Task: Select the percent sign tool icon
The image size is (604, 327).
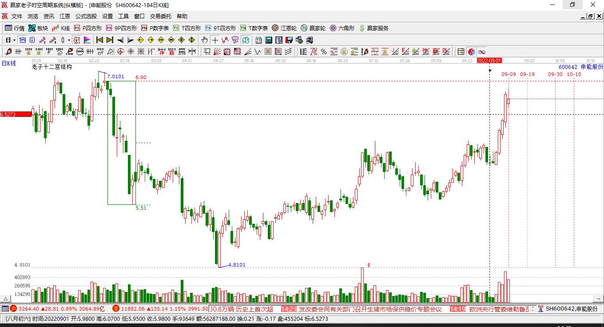Action: 323,52
